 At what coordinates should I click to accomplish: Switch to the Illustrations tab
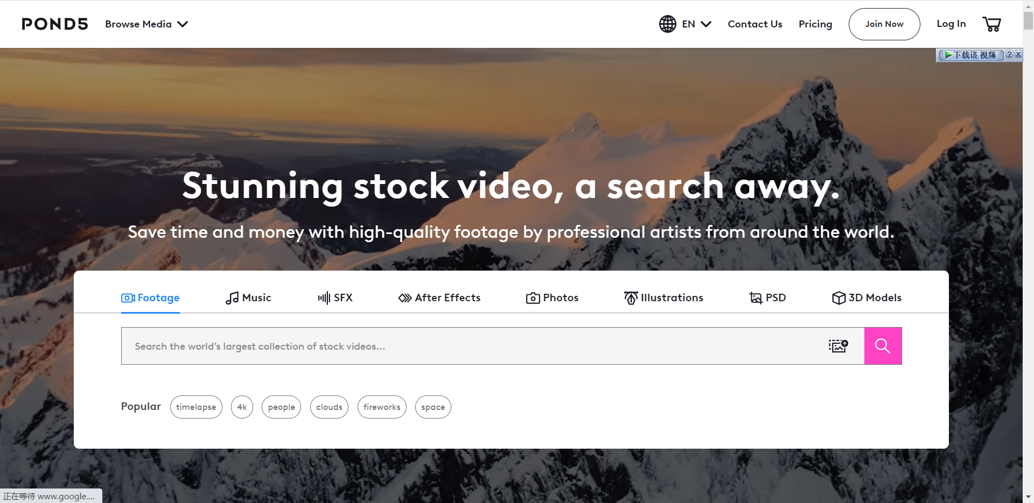coord(663,297)
